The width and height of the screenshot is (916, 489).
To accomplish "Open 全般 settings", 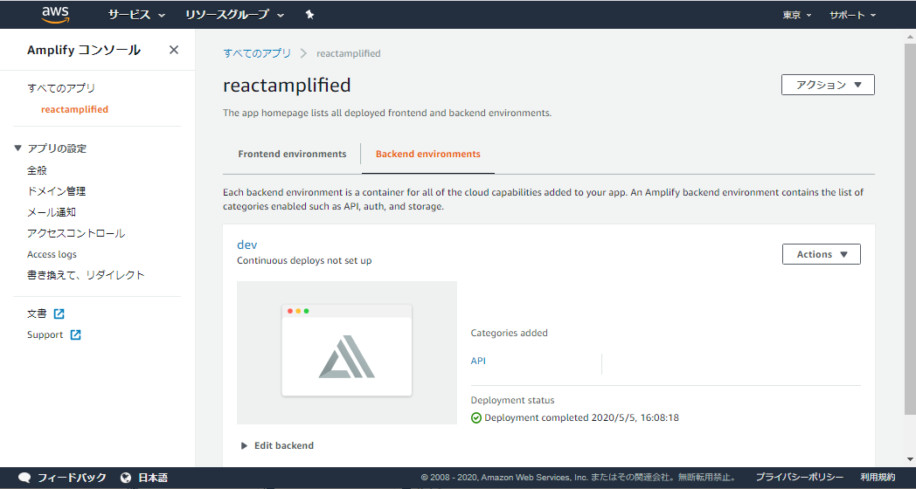I will pyautogui.click(x=37, y=170).
